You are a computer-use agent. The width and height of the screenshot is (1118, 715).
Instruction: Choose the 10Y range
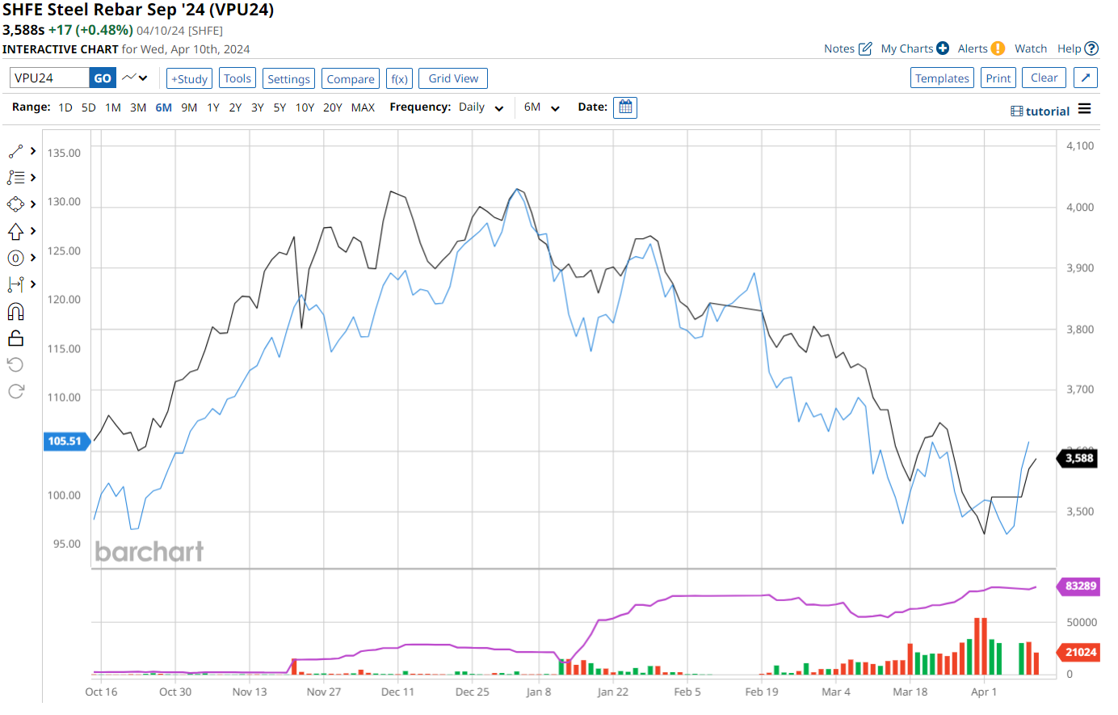tap(305, 107)
